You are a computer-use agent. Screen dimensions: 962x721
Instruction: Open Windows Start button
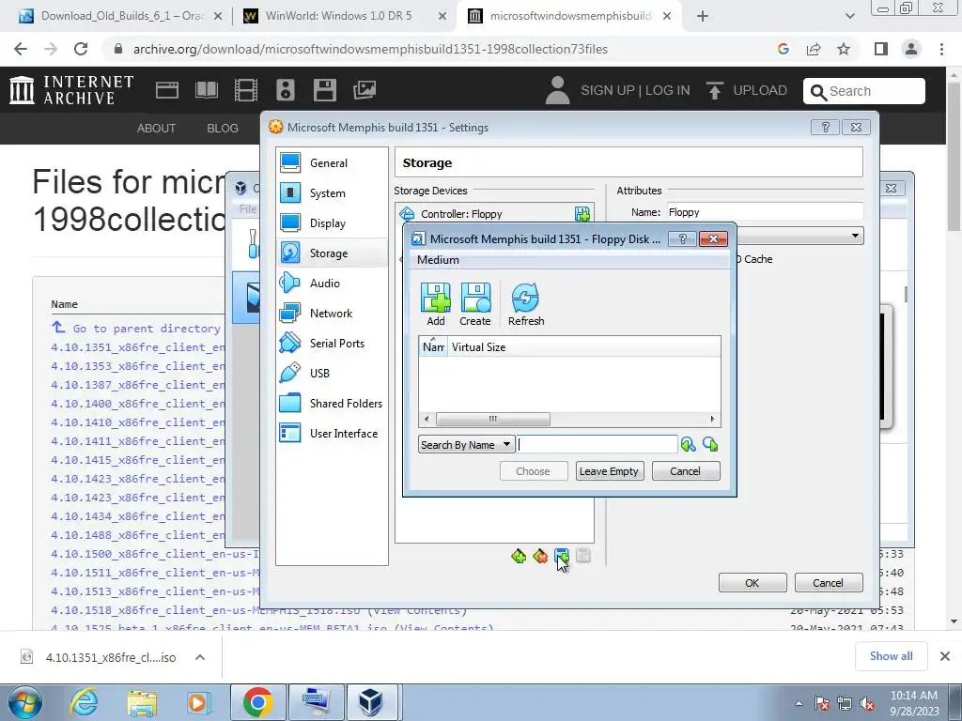coord(24,702)
